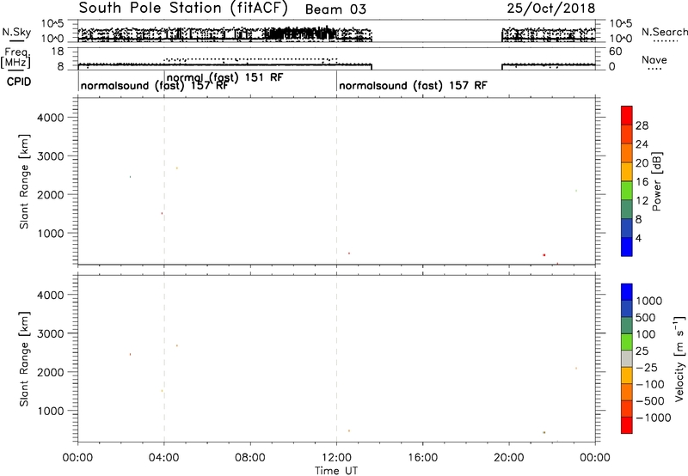Viewport: 688px width, 476px height.
Task: Click the 'Nave' legend label
Action: [x=654, y=60]
